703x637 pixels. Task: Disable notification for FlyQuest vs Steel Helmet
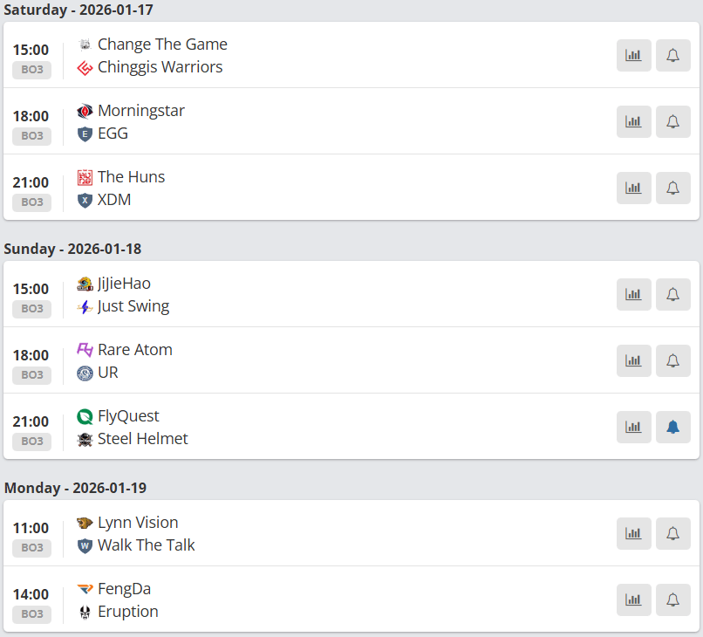(672, 427)
